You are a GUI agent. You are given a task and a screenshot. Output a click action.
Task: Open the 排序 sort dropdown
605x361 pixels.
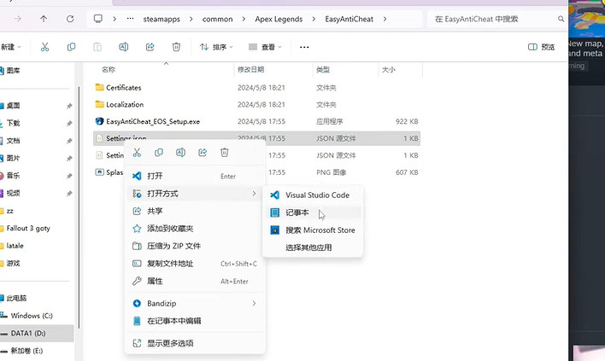(216, 47)
